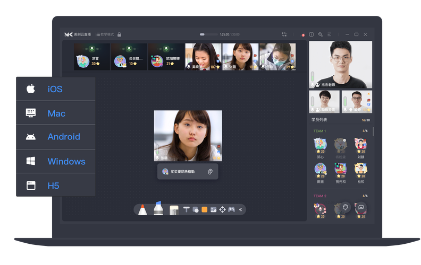The image size is (421, 265).
Task: Toggle the teaching mode lock
Action: click(119, 34)
